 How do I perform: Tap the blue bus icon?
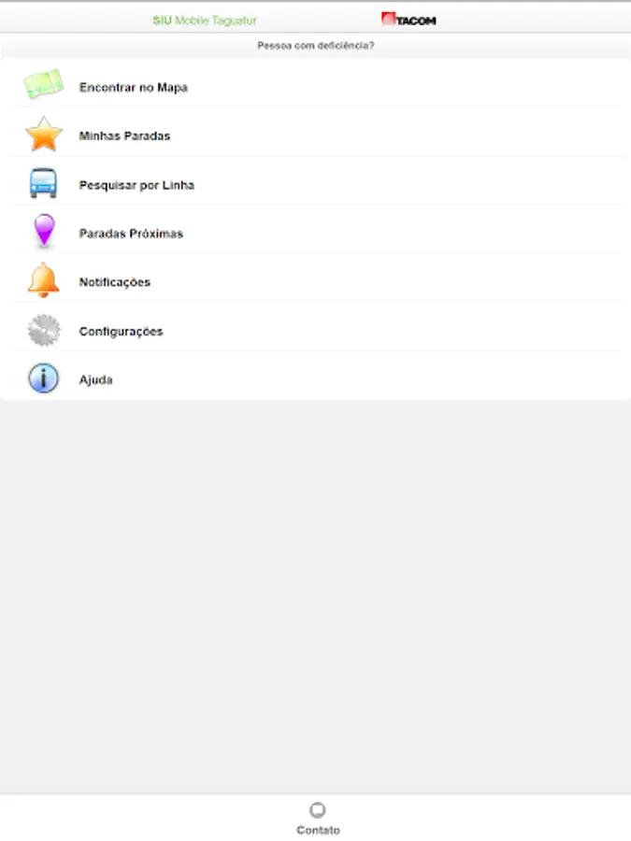point(43,183)
